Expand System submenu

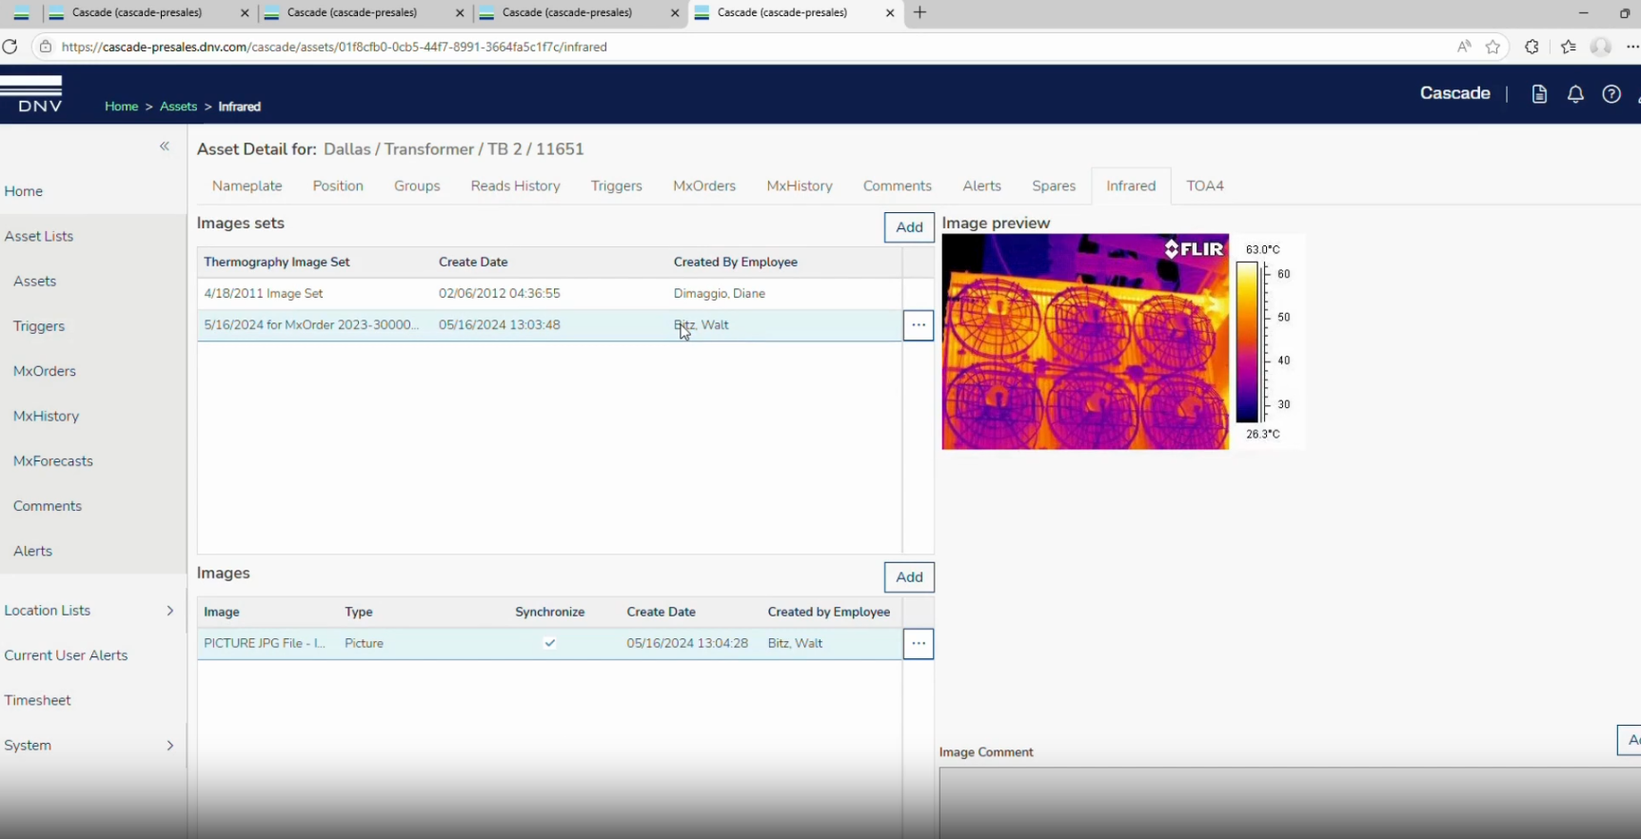(170, 746)
